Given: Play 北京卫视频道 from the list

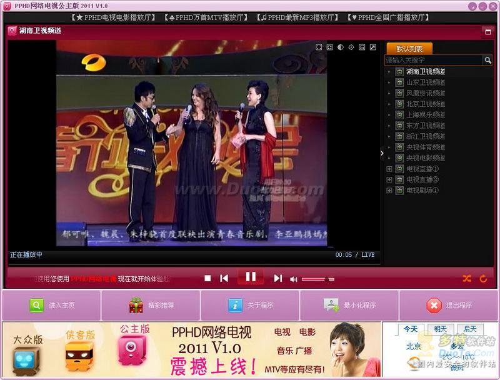Looking at the screenshot, I should point(426,104).
